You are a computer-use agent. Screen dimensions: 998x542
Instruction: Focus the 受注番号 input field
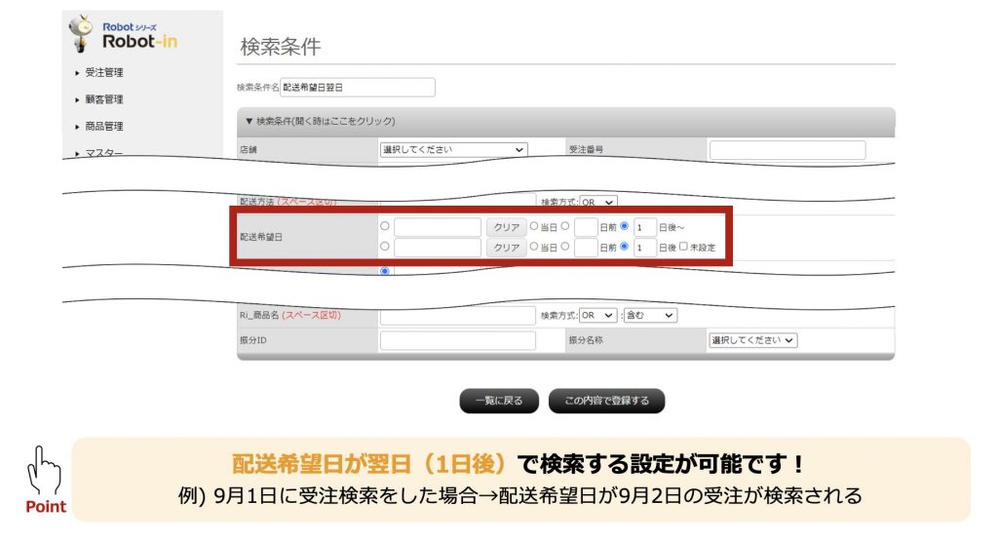coord(787,150)
